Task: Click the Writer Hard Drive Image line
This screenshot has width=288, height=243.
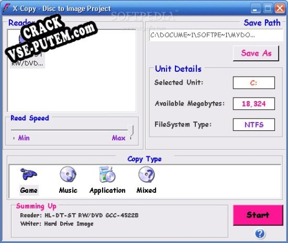Action: tap(57, 224)
